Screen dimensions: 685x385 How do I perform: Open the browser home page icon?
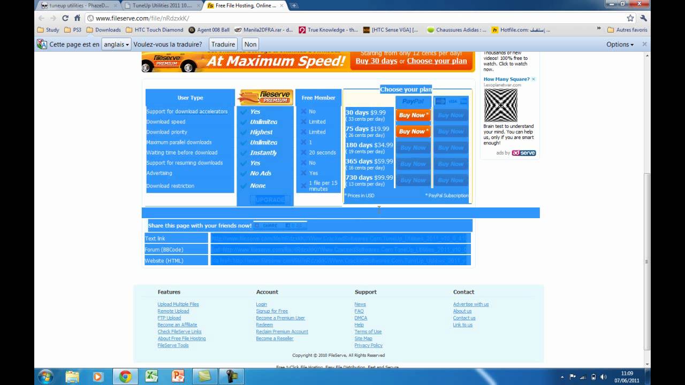tap(77, 18)
